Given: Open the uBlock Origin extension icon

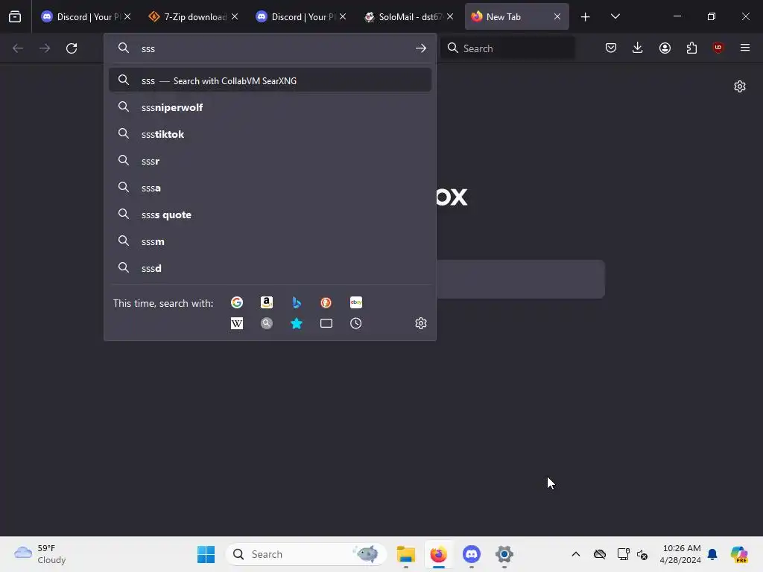Looking at the screenshot, I should pos(718,48).
